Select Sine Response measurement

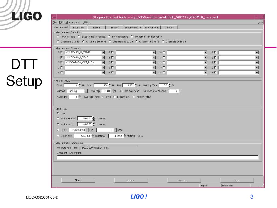coord(109,37)
